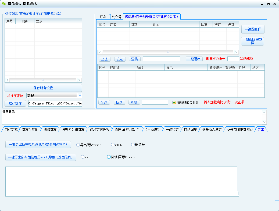Screen dimensions: 279x211
Task: Click the 群ID column header
Action: 140,24
